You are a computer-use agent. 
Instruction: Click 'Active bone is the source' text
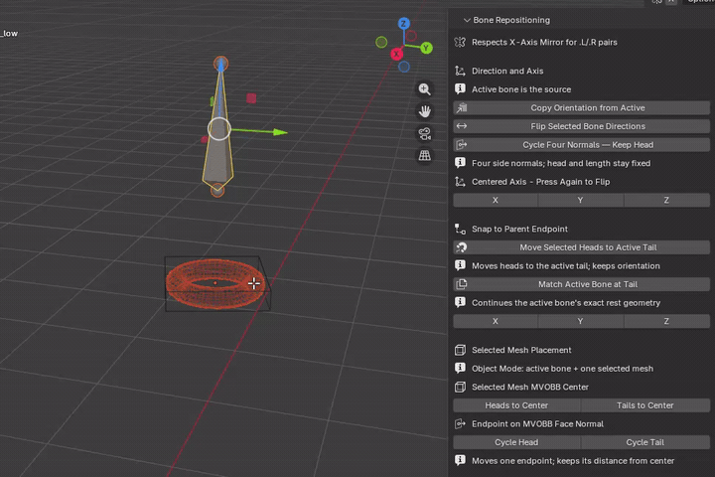521,89
